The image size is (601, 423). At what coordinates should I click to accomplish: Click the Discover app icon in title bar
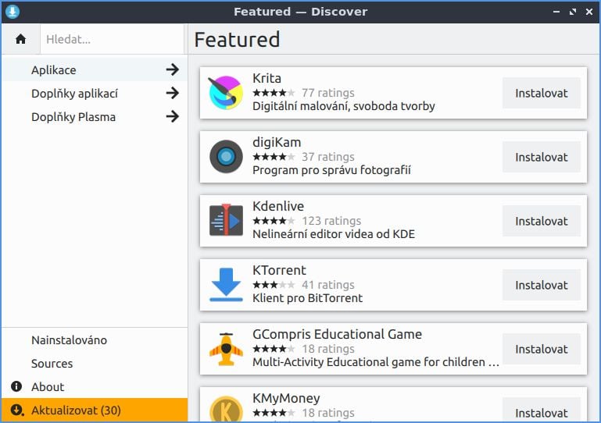(x=13, y=12)
